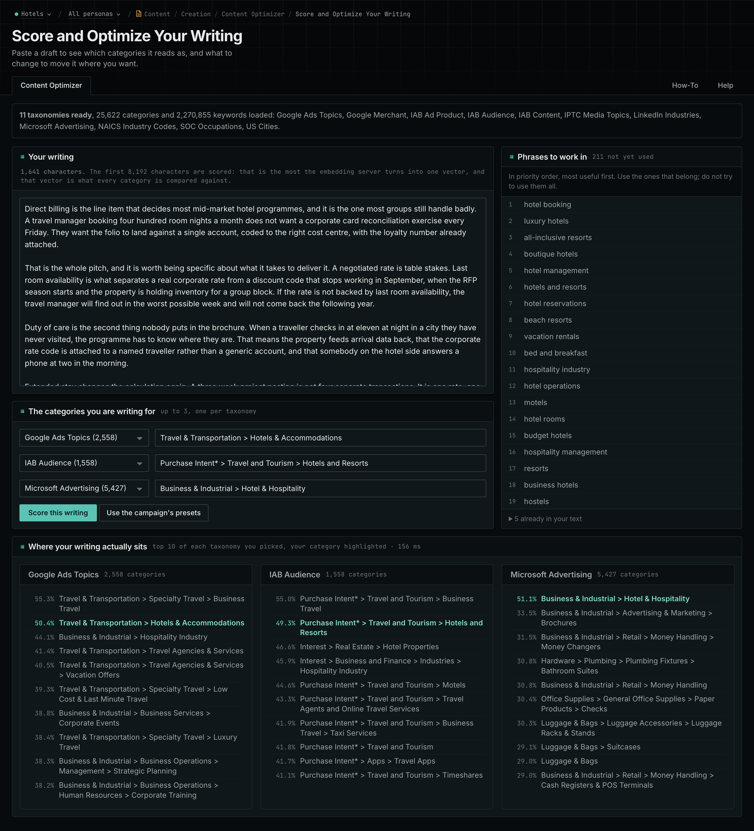Select phrase 'hospitality industry'
Screen dimensions: 754x831
(x=621, y=369)
